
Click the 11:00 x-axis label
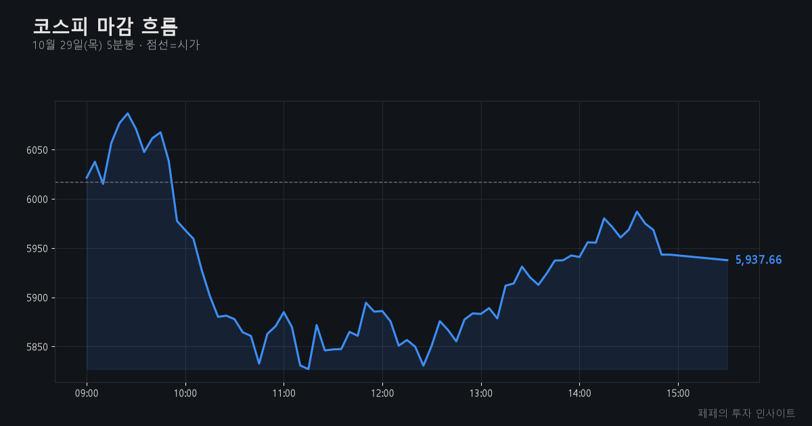284,393
